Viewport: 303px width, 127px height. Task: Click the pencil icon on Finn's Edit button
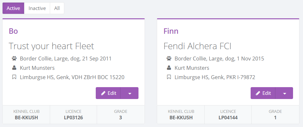coord(258,93)
